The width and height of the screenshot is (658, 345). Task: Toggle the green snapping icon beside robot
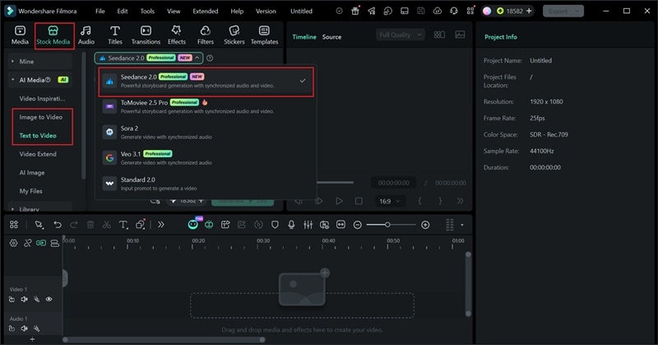coord(209,225)
